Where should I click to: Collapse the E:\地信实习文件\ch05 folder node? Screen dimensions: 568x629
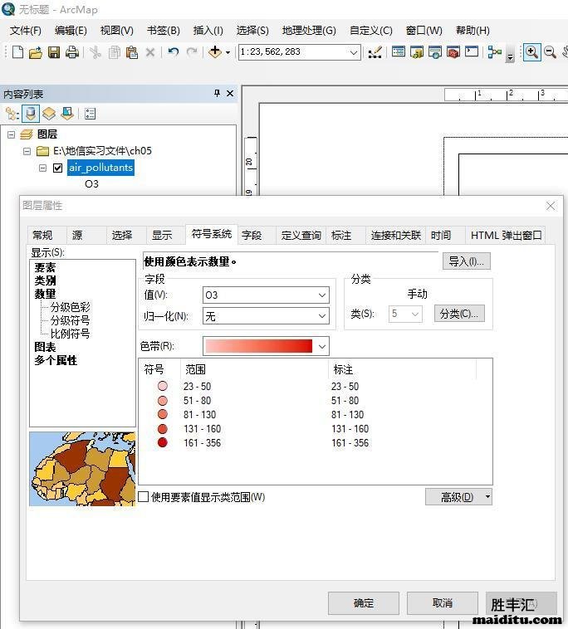coord(27,152)
